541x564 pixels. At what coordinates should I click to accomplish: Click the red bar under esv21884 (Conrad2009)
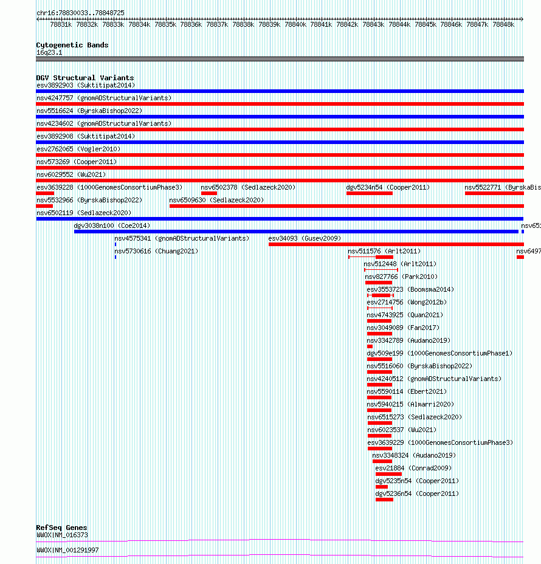coord(388,474)
